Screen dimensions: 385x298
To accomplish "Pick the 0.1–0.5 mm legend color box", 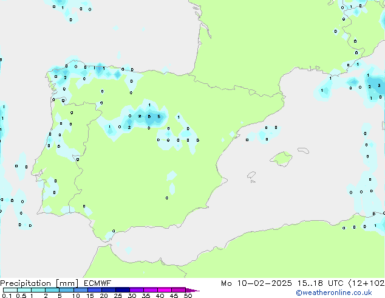I will click(x=10, y=290).
